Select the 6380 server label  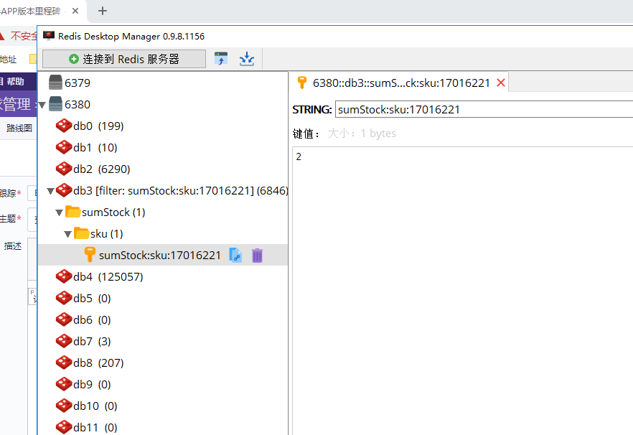78,105
